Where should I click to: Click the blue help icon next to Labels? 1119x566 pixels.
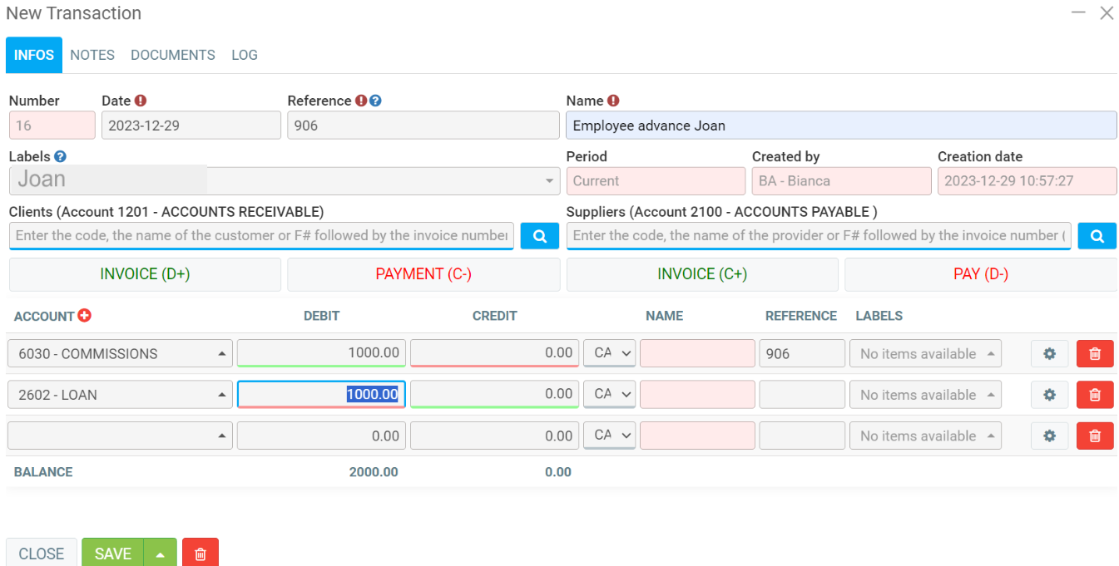(x=60, y=156)
